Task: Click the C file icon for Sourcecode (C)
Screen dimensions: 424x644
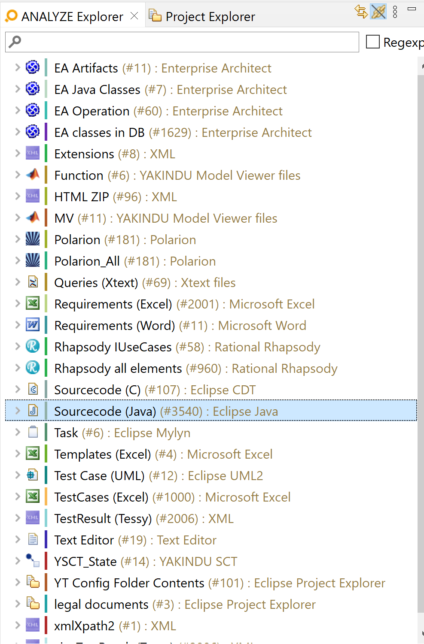Action: click(x=33, y=389)
